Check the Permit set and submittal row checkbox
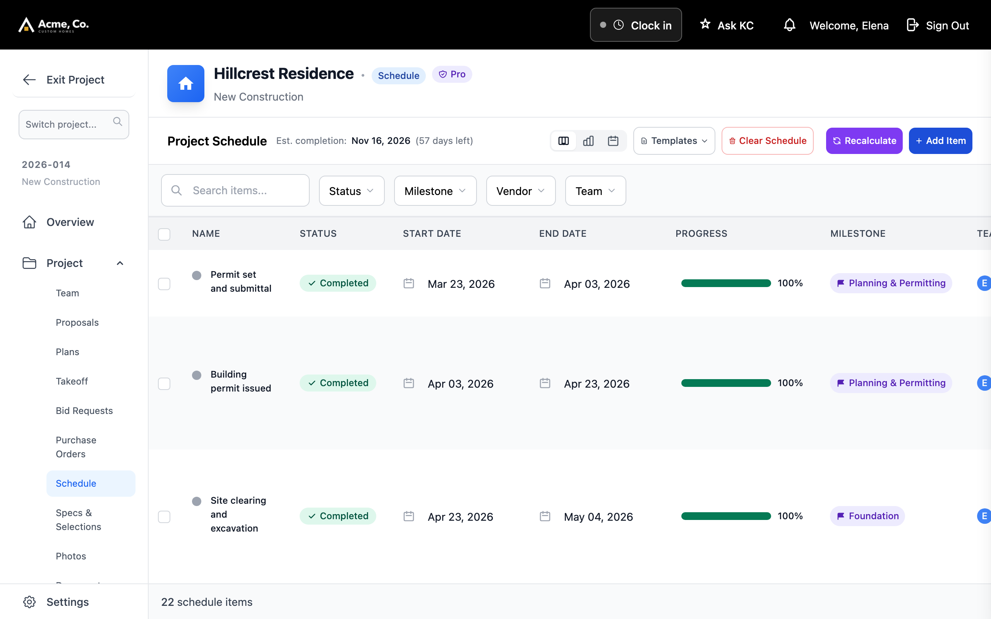 click(164, 284)
